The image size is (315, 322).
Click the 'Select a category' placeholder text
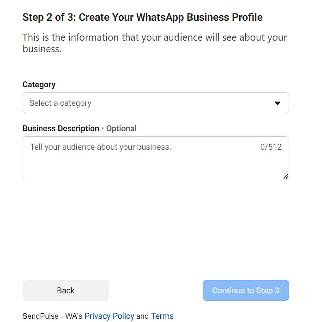click(x=60, y=103)
